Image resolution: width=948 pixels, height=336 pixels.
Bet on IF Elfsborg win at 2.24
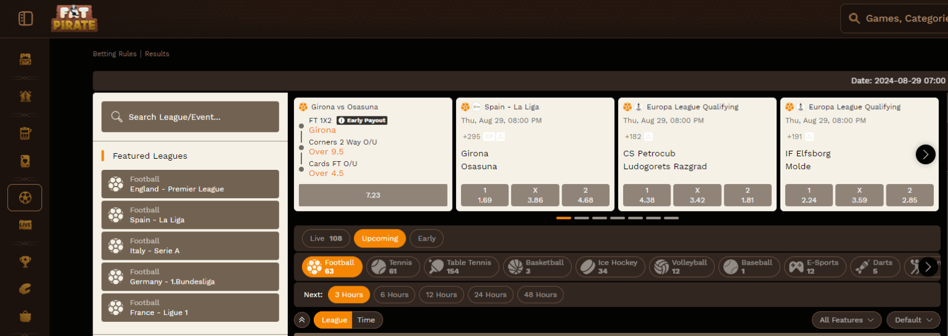click(x=809, y=195)
